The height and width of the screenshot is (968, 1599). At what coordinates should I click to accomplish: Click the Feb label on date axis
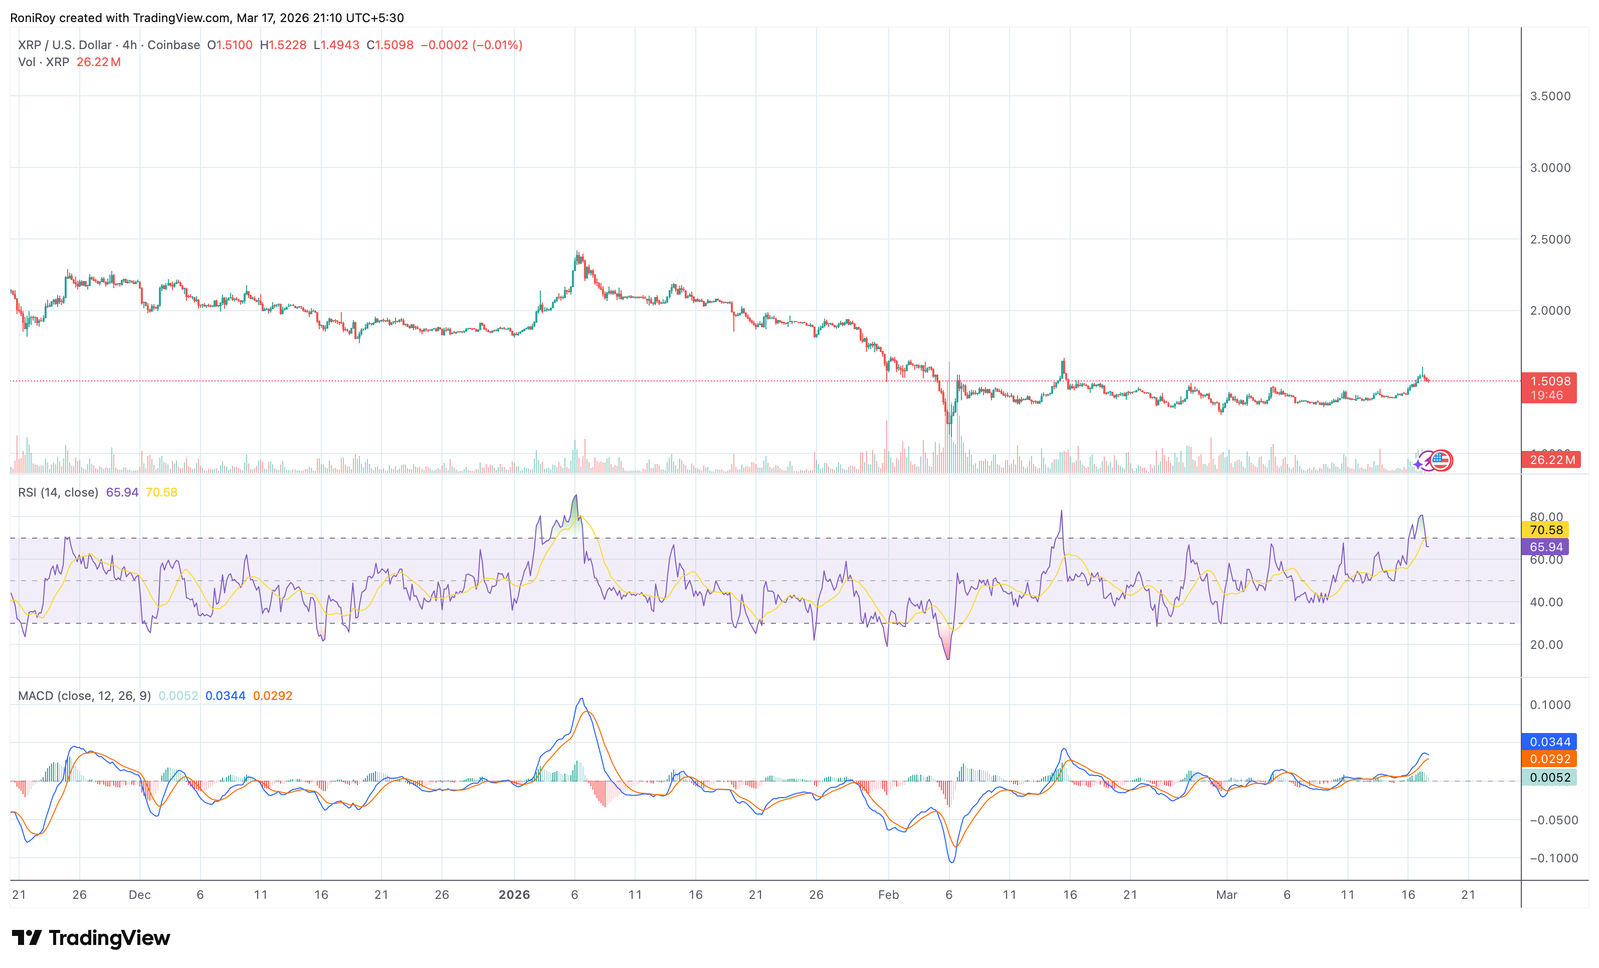[x=888, y=894]
